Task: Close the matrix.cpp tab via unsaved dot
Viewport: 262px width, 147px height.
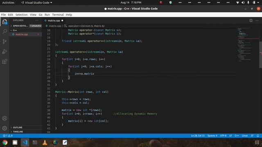Action: 62,20
